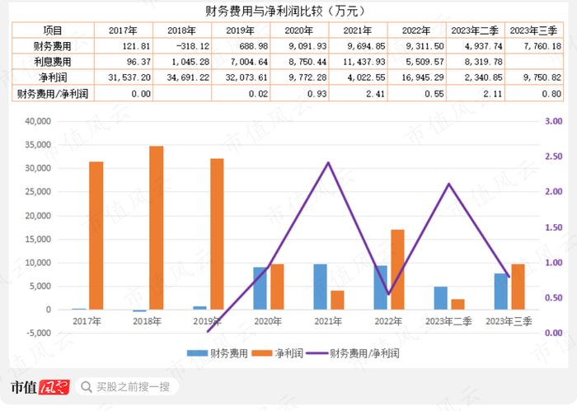Click the cell value 11,437.93
Image resolution: width=577 pixels, height=411 pixels.
point(364,62)
